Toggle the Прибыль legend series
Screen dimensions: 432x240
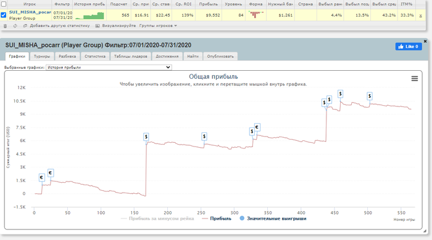pos(217,218)
